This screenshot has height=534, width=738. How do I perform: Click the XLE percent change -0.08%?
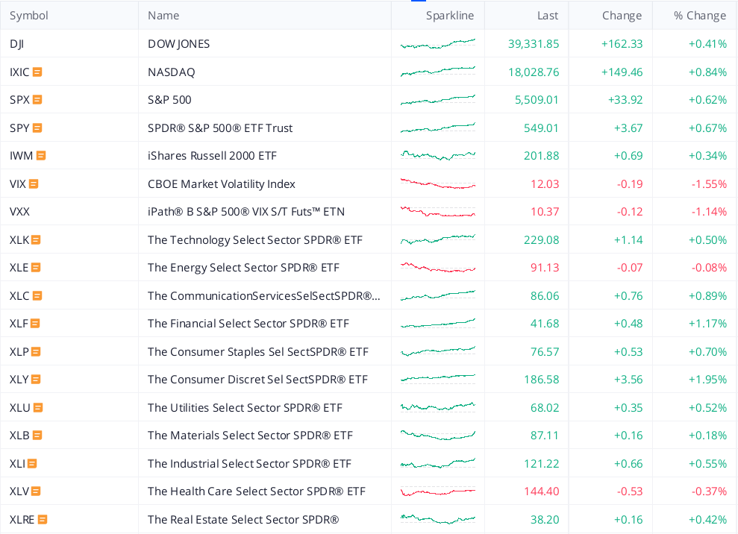click(710, 268)
